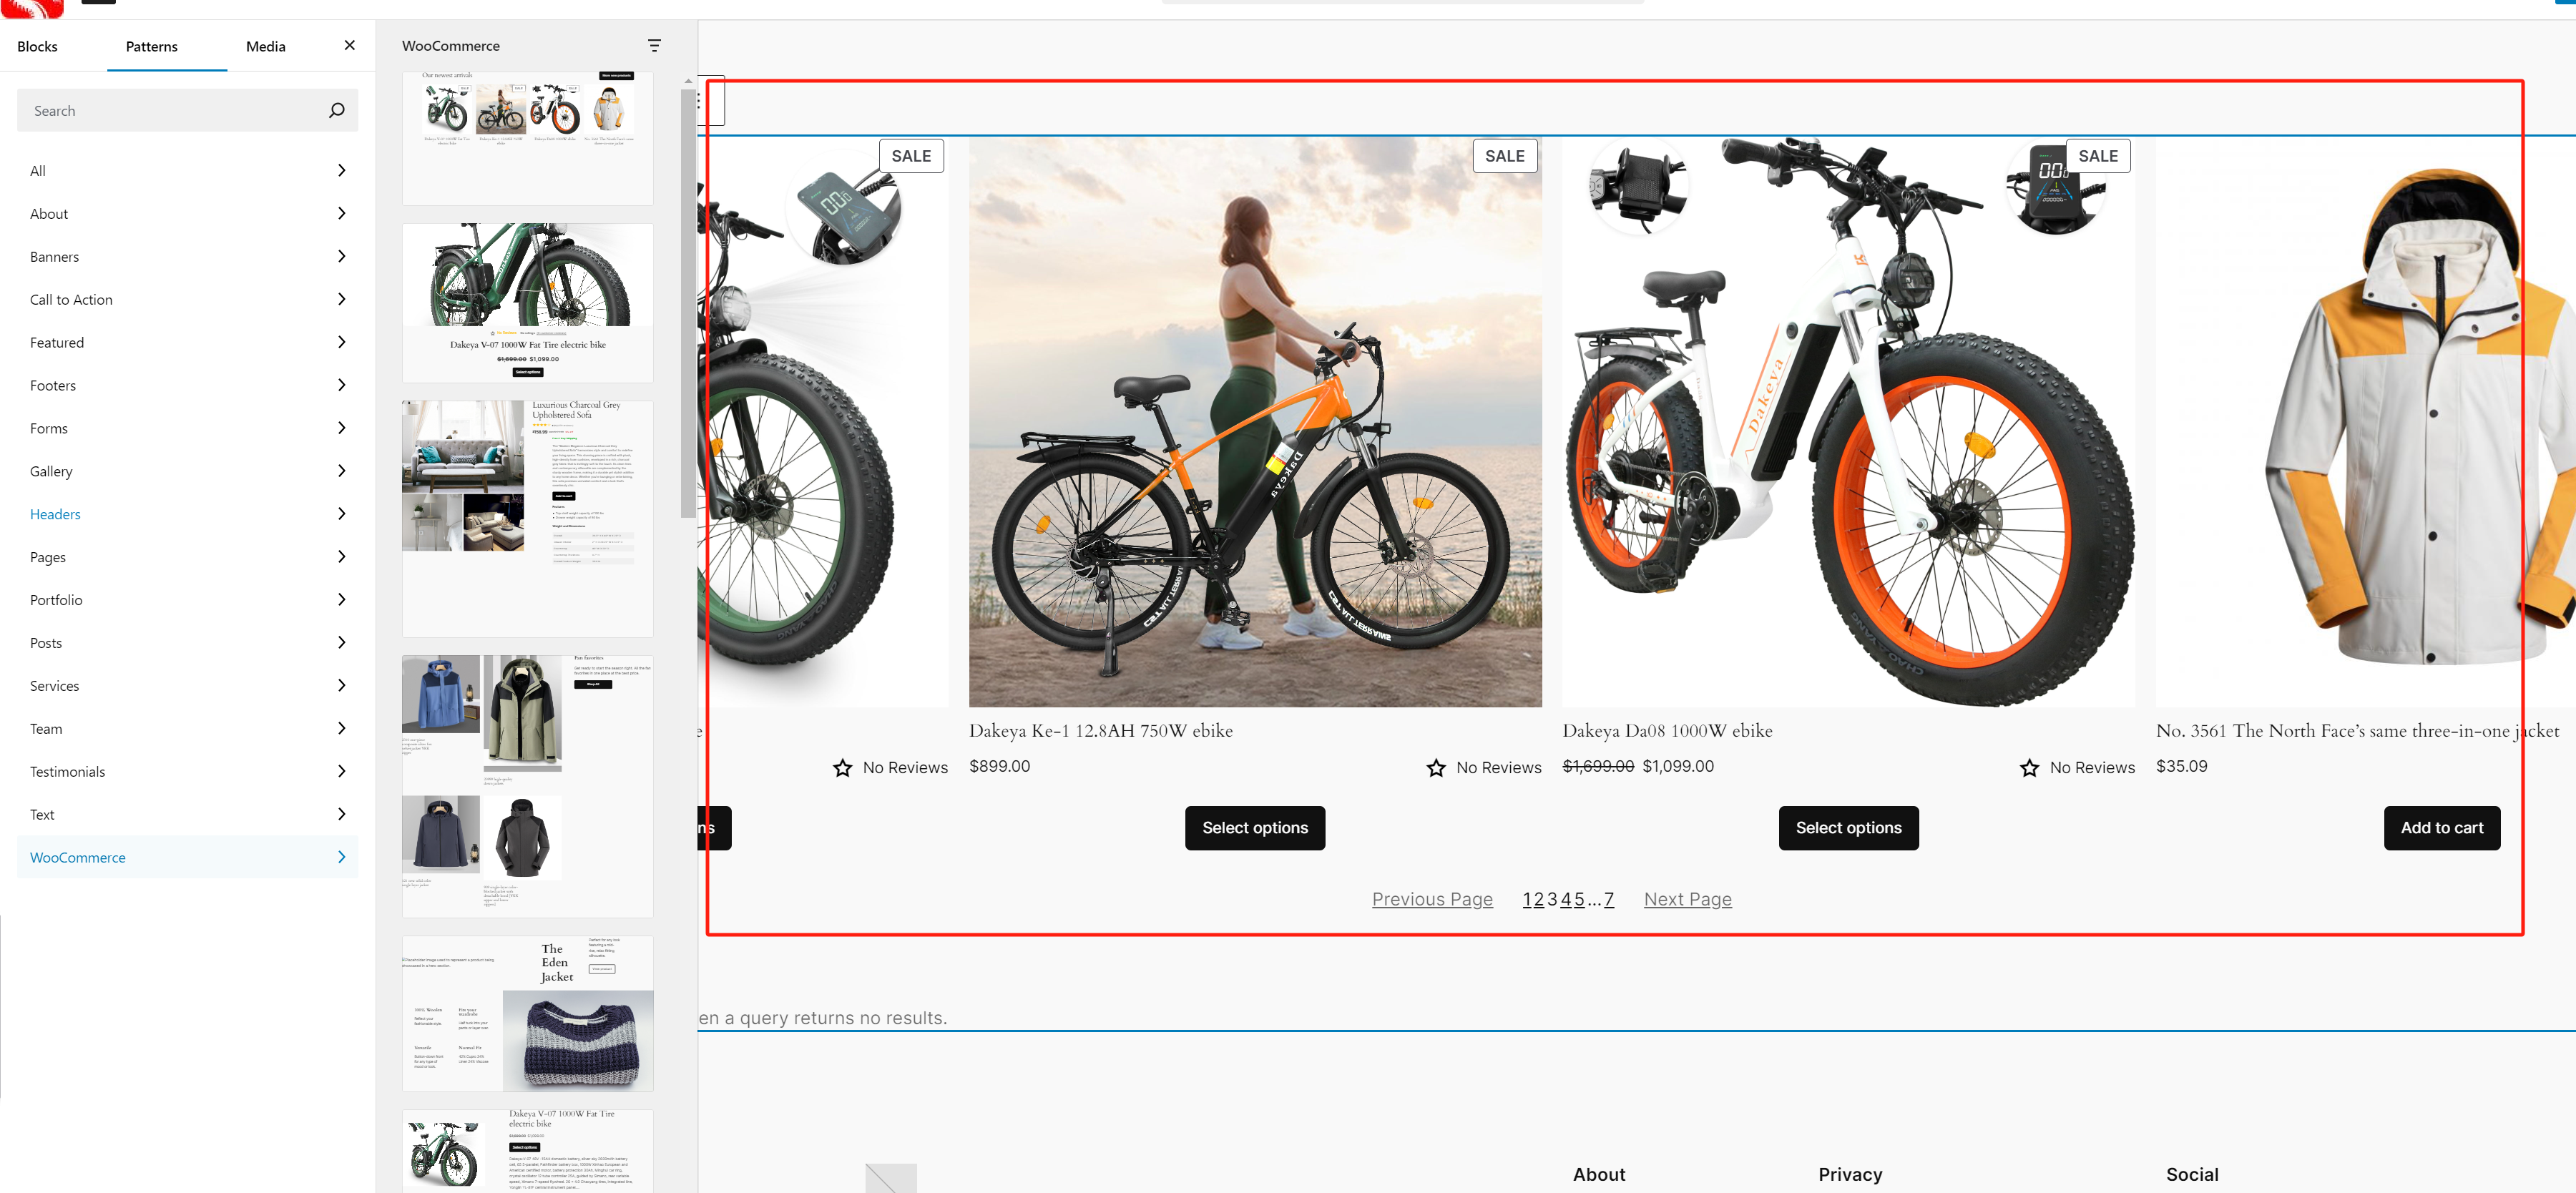This screenshot has height=1193, width=2576.
Task: Click Select options for Dakeya Ke-1
Action: point(1254,828)
